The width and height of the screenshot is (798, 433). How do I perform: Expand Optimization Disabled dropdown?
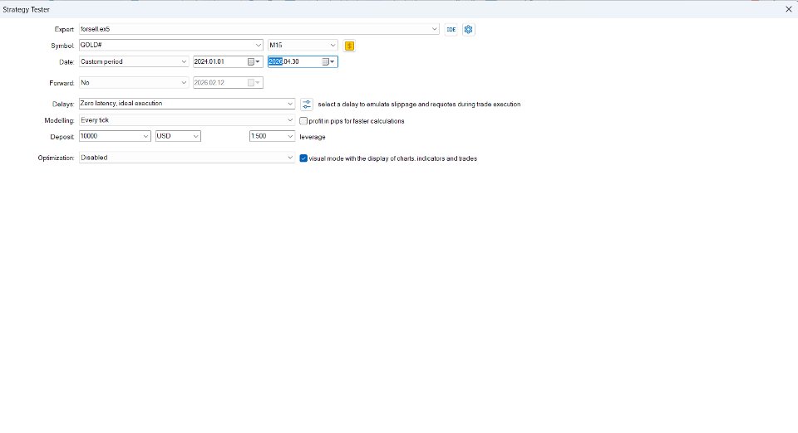(x=290, y=158)
